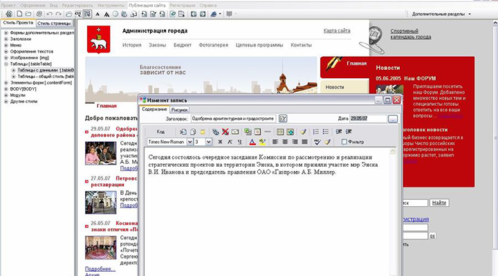Click the clock icon in the main toolbar

point(116,14)
